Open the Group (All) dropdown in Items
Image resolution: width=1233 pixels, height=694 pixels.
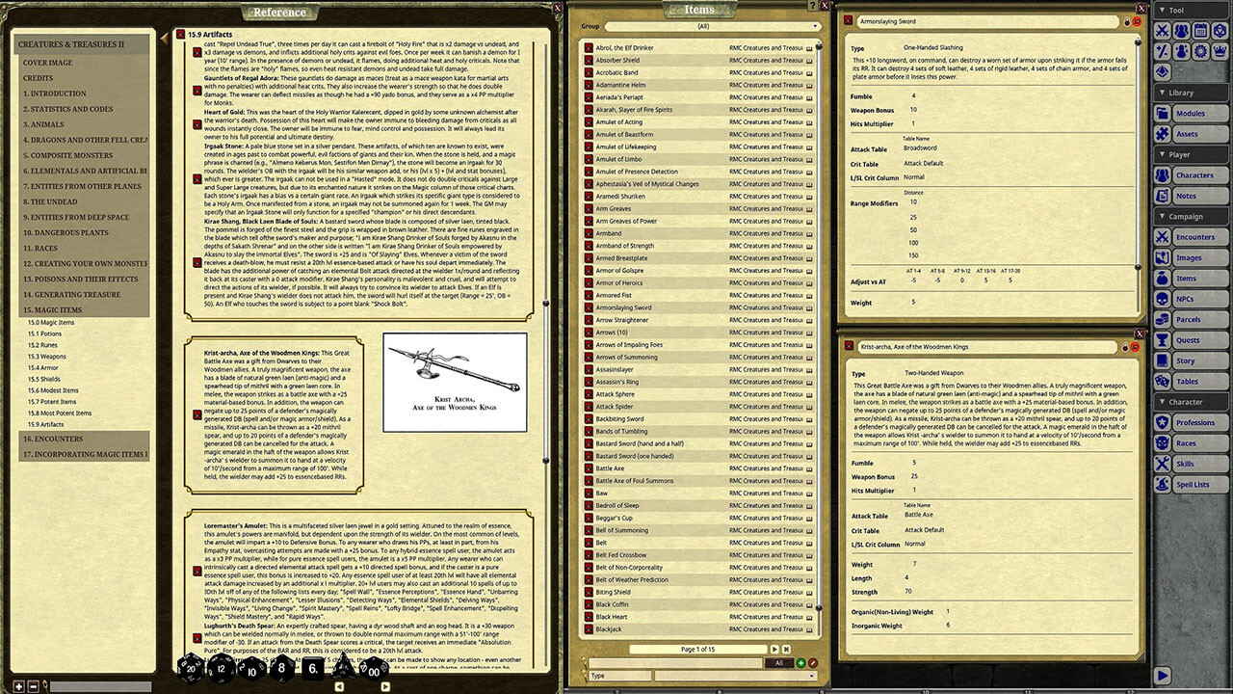[708, 26]
